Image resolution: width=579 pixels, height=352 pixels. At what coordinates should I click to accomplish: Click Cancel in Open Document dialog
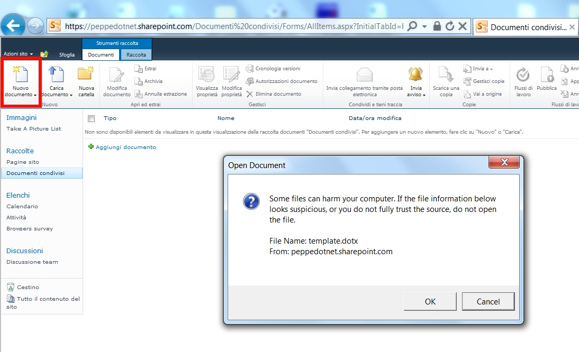click(x=488, y=301)
